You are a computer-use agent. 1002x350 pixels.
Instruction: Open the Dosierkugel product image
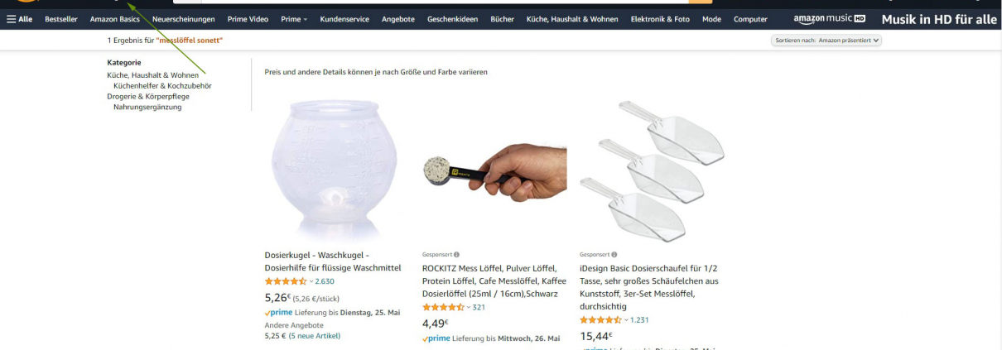tap(334, 170)
